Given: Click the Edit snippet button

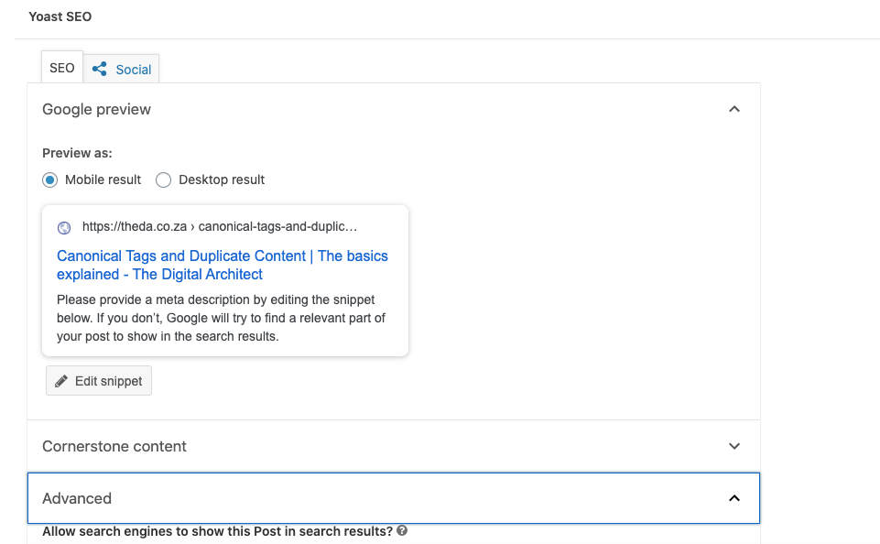Looking at the screenshot, I should click(x=99, y=381).
